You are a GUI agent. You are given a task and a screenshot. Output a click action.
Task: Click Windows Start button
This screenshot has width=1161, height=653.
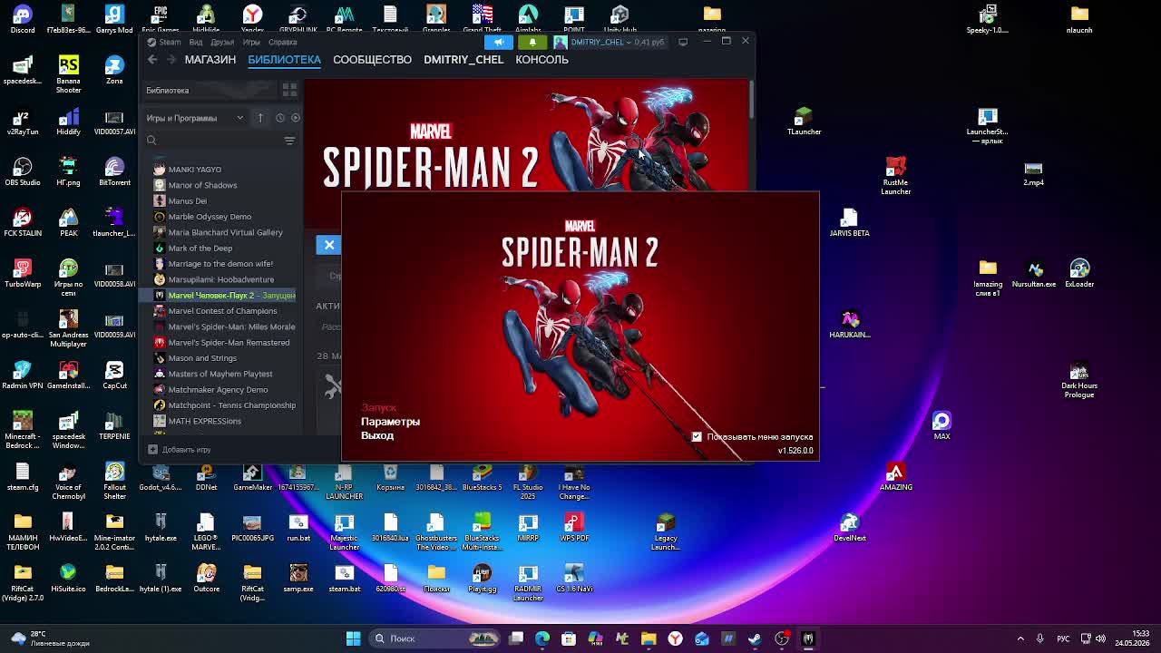[x=353, y=638]
